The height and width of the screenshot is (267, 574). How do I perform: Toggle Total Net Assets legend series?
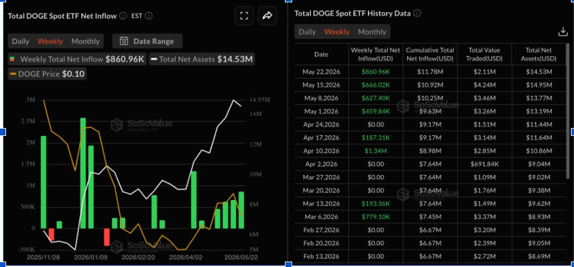coord(202,59)
